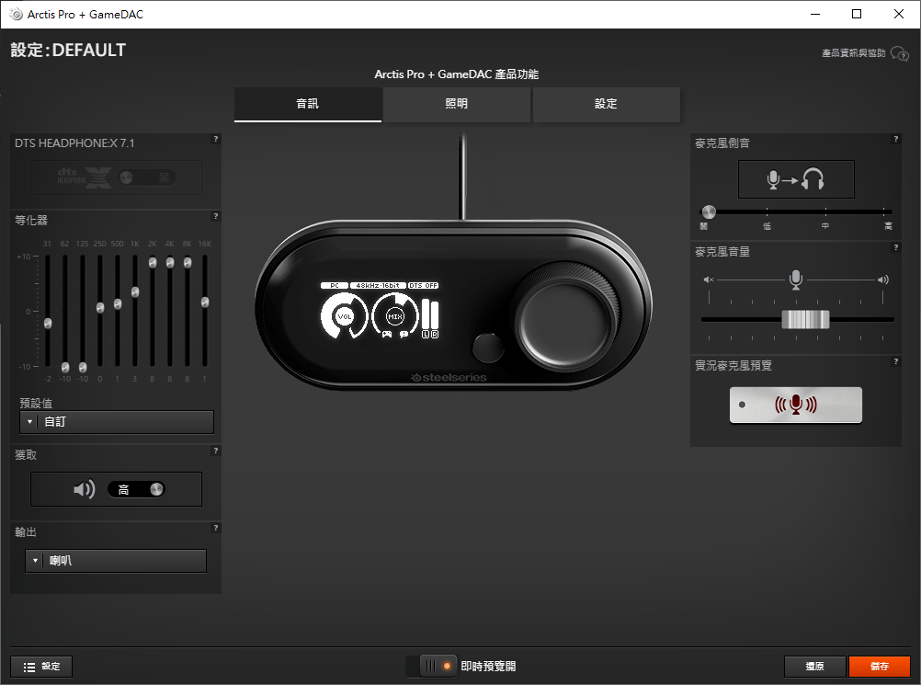Viewport: 921px width, 685px height.
Task: Click the 麥克風音量 volume slider handle
Action: coord(805,320)
